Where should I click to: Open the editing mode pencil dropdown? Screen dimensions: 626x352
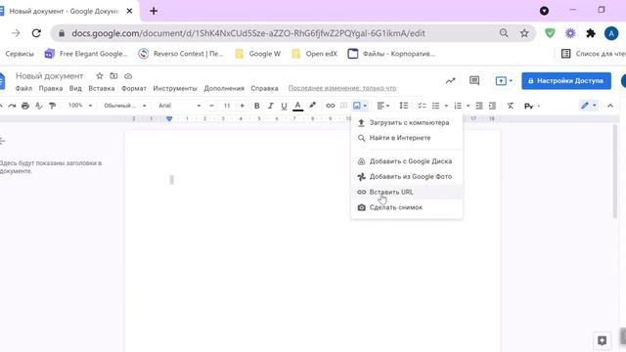(x=589, y=106)
